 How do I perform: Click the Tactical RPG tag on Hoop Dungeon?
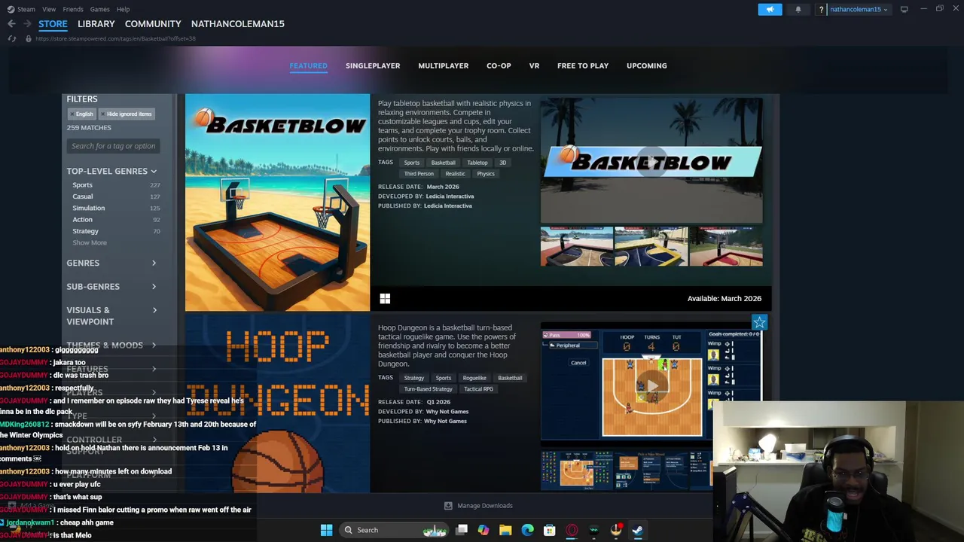(x=478, y=389)
